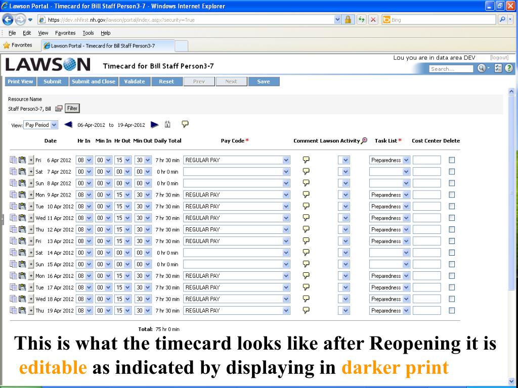The height and width of the screenshot is (388, 518).
Task: Check Delete box for Sat 7 Apr 2012
Action: pyautogui.click(x=452, y=172)
